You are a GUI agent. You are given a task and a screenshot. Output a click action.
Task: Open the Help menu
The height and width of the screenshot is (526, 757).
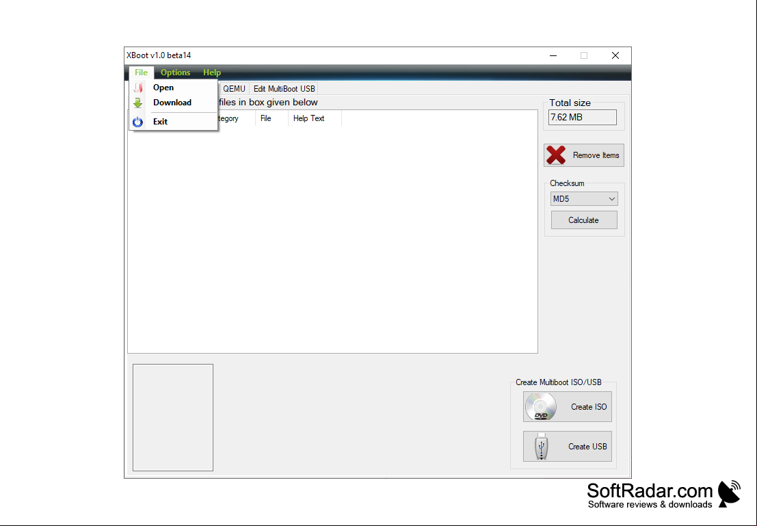click(x=212, y=73)
